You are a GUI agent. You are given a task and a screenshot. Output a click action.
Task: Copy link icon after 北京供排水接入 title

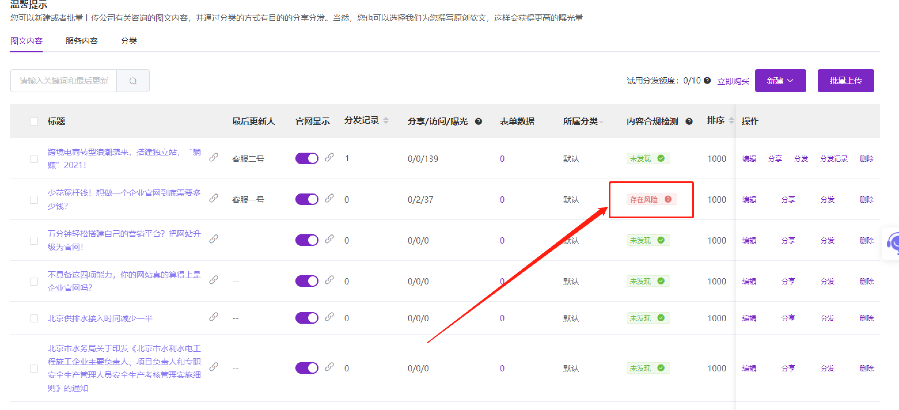pyautogui.click(x=214, y=316)
